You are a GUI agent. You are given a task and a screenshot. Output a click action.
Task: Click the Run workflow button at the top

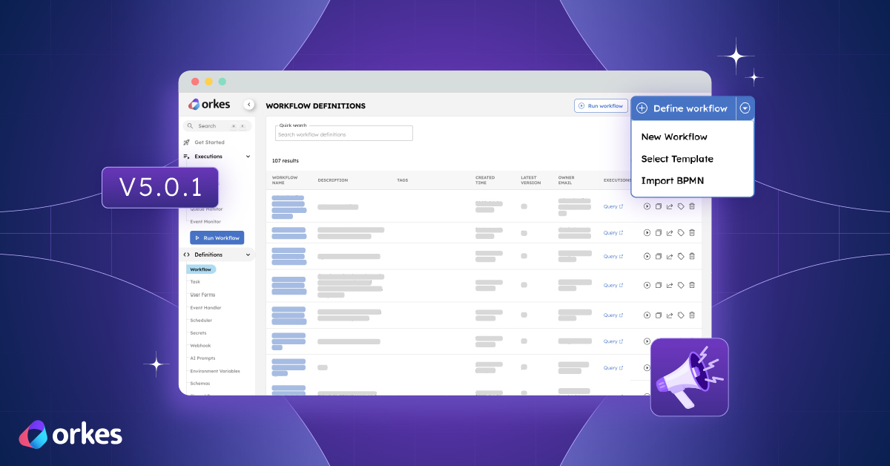[601, 105]
